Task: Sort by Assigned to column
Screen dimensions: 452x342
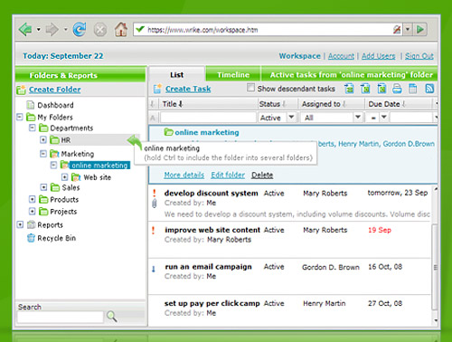Action: click(324, 104)
